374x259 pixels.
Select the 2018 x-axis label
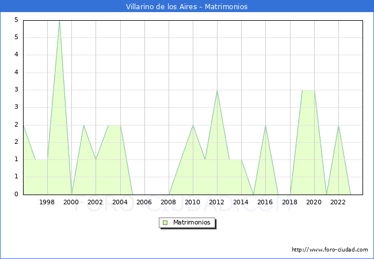coord(290,202)
